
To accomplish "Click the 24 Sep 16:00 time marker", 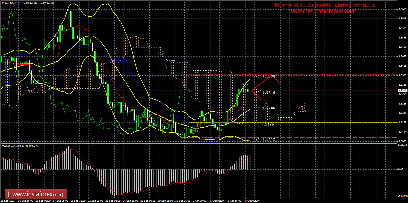I will click(x=130, y=201).
